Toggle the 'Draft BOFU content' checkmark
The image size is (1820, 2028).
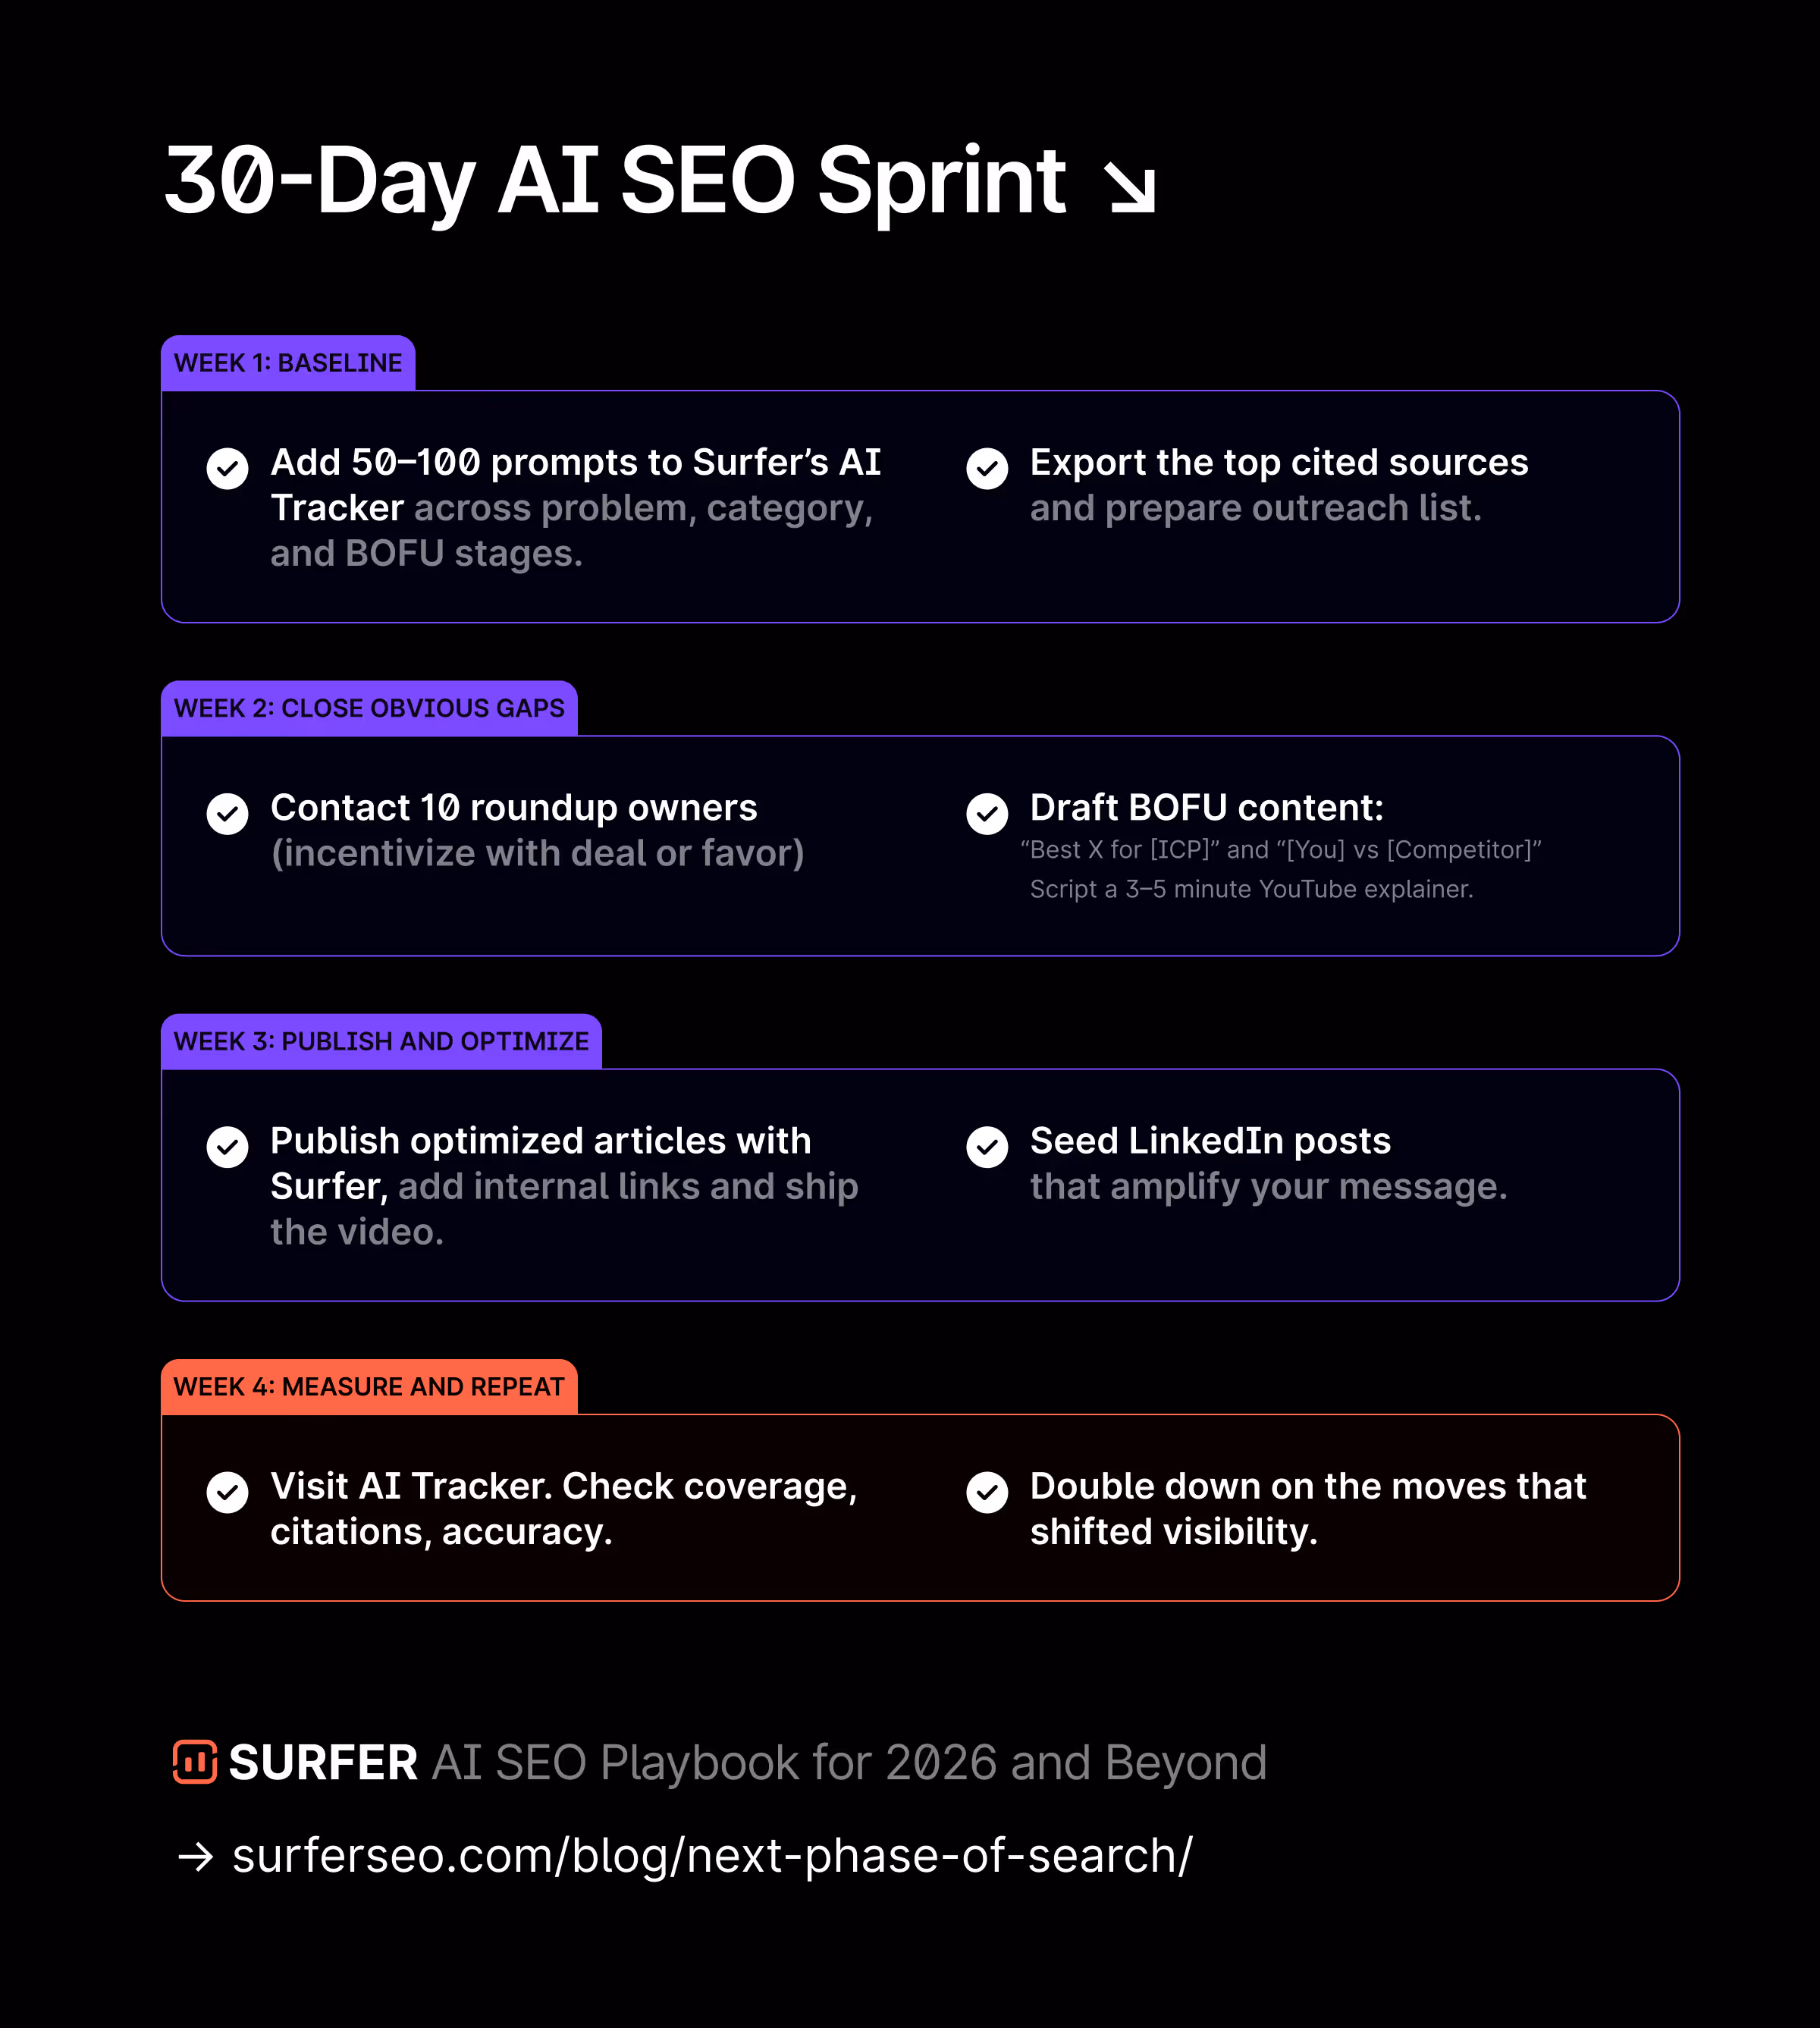(987, 813)
